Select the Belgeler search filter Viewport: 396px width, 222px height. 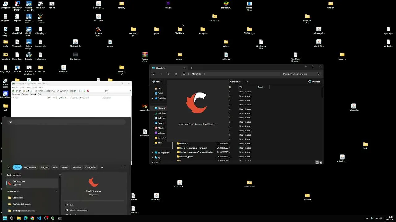click(45, 167)
